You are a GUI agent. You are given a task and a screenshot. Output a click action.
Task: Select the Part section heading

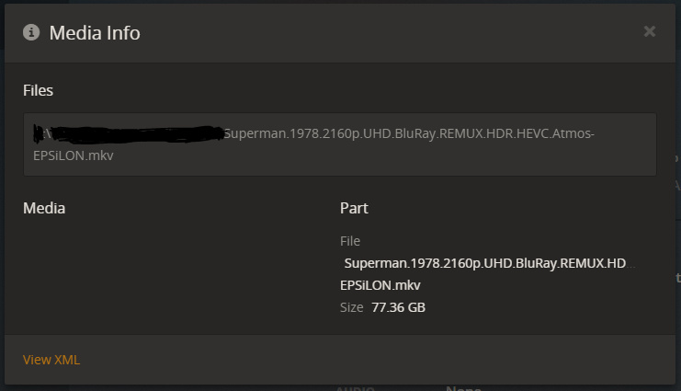coord(354,208)
